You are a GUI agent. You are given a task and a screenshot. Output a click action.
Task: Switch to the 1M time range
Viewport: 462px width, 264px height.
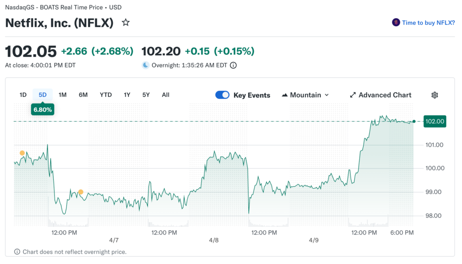click(x=63, y=95)
